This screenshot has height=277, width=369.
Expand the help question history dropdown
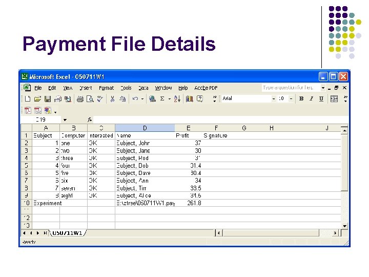pyautogui.click(x=323, y=88)
